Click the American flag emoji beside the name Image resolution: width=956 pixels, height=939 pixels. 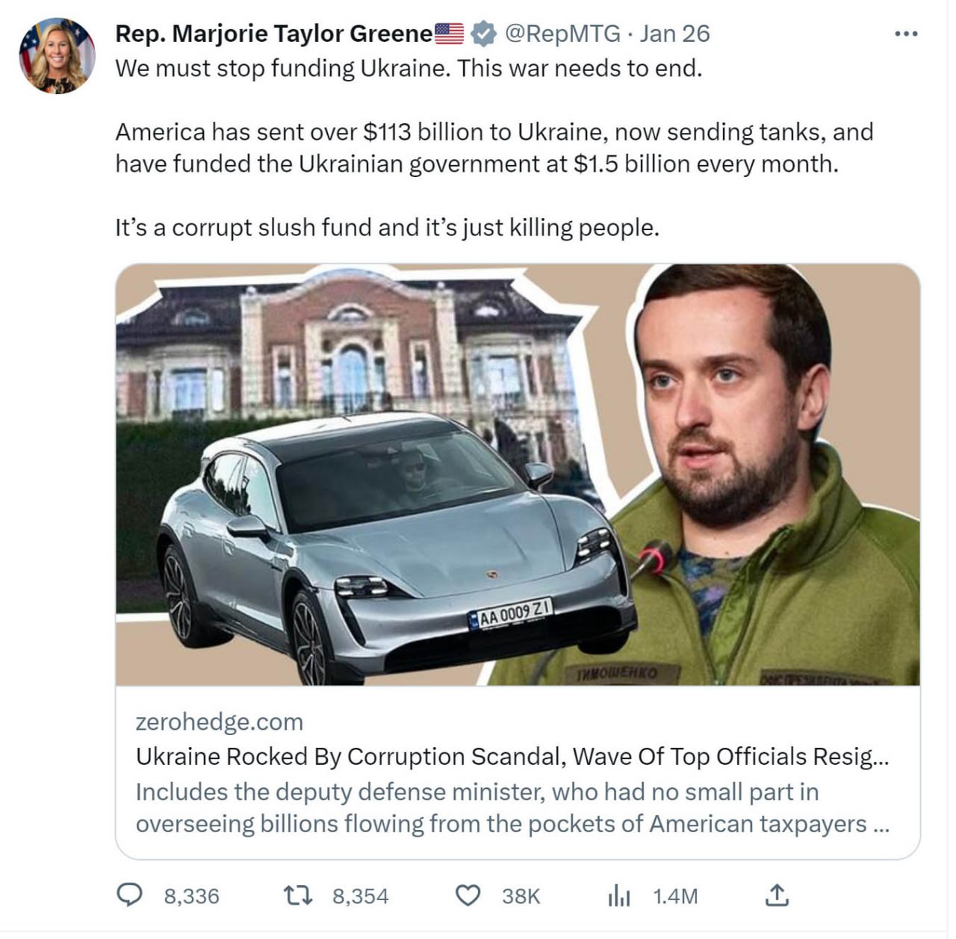click(450, 34)
